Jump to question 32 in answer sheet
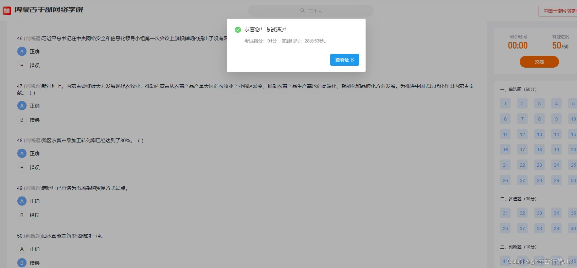 coord(522,213)
